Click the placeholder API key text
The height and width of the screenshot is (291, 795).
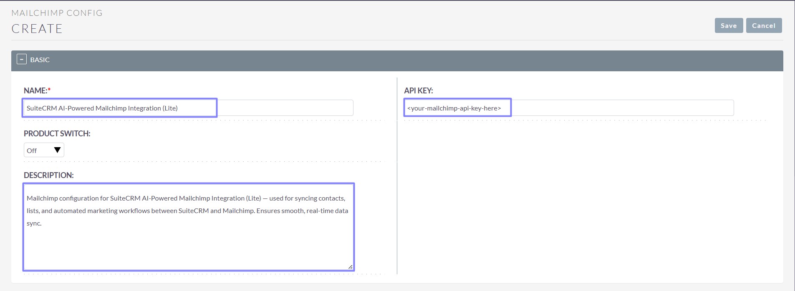click(454, 108)
